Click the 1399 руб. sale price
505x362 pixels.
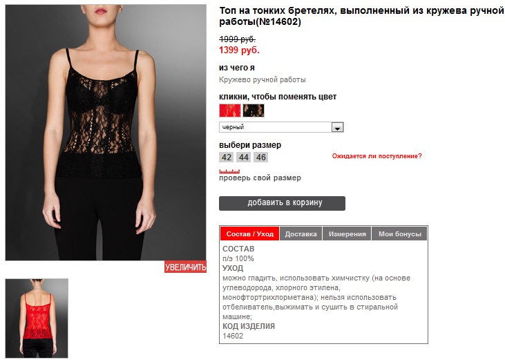click(239, 50)
